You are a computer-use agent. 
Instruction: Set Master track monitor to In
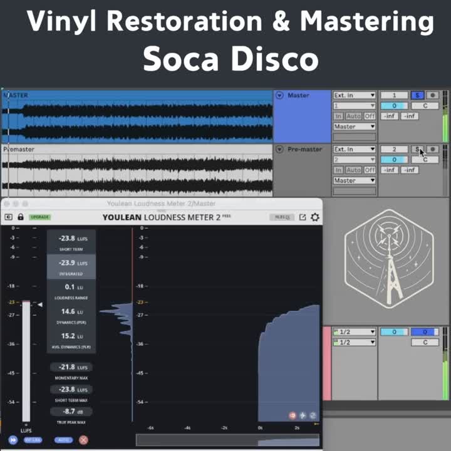(338, 116)
